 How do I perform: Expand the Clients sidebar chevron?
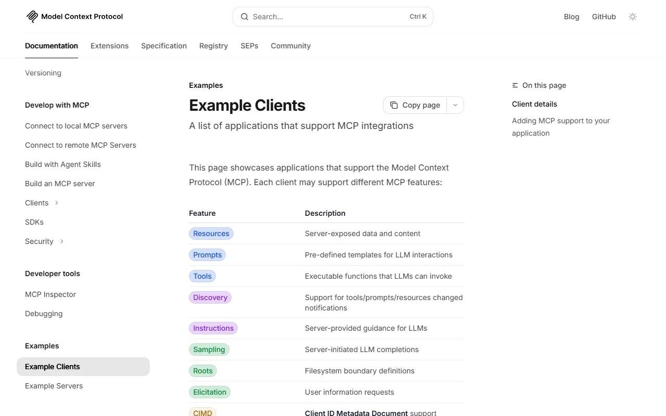57,203
